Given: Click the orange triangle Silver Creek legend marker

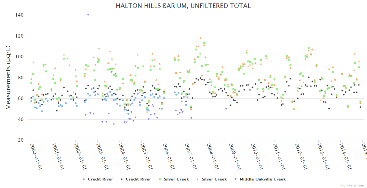Looking at the screenshot, I should point(197,179).
